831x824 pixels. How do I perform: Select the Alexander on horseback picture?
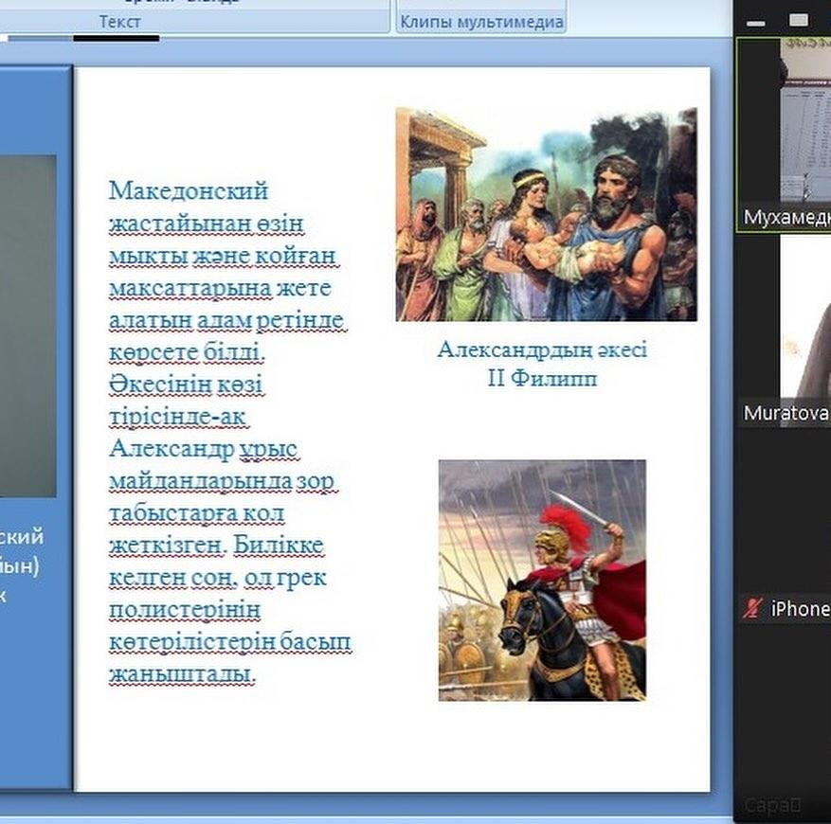click(542, 581)
